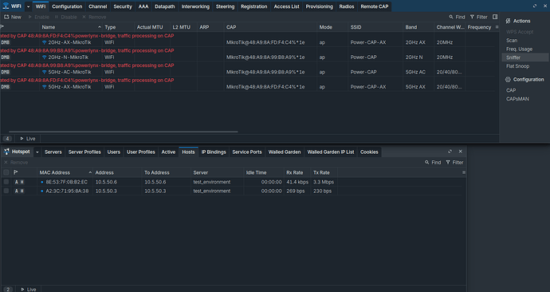Open the Servers tab in Hotspot
Screen dimensions: 550x292
(53, 152)
